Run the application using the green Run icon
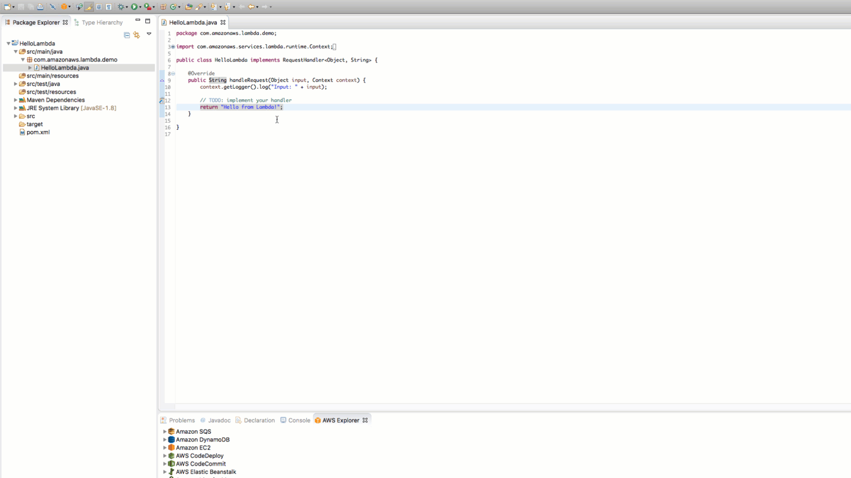The width and height of the screenshot is (851, 478). click(x=134, y=6)
